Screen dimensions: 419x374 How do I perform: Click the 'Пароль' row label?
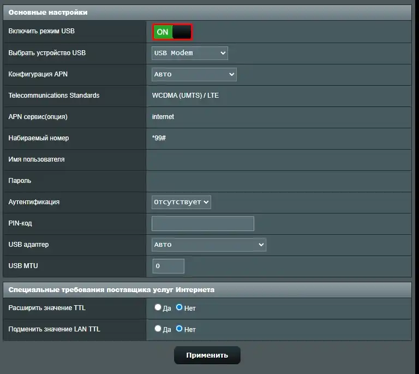[20, 181]
